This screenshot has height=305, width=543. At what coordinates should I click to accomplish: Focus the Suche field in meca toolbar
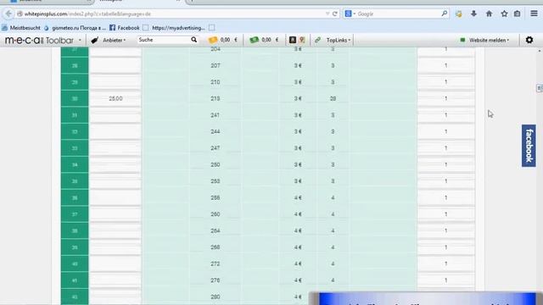[x=164, y=40]
